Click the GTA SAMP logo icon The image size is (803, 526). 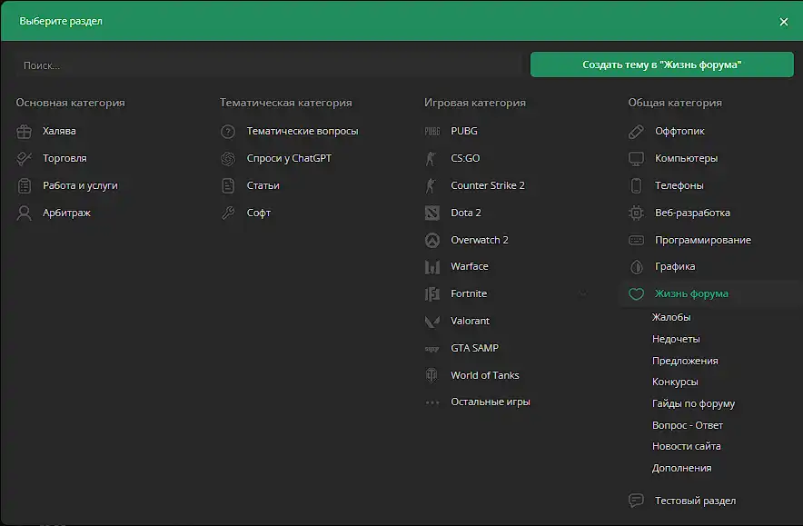tap(432, 349)
